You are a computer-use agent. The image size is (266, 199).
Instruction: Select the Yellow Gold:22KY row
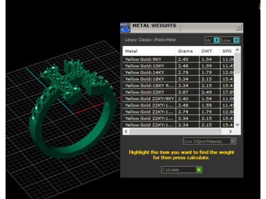[178, 92]
